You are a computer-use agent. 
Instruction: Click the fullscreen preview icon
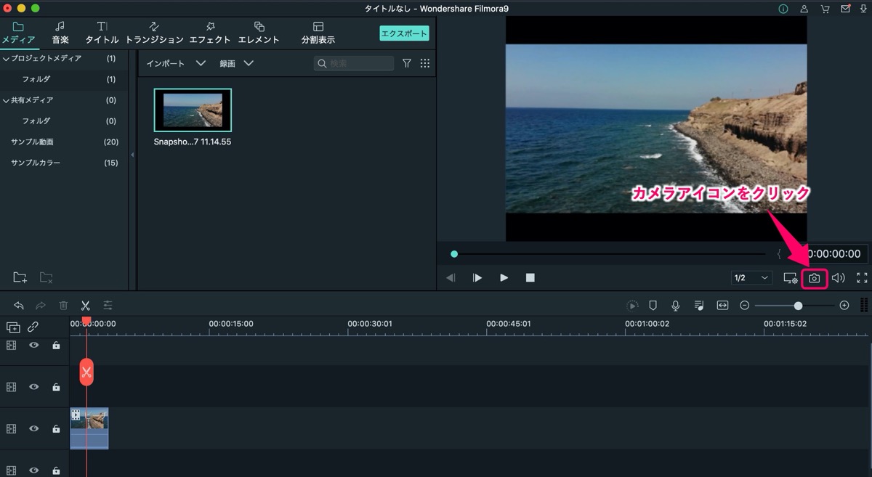pyautogui.click(x=862, y=277)
